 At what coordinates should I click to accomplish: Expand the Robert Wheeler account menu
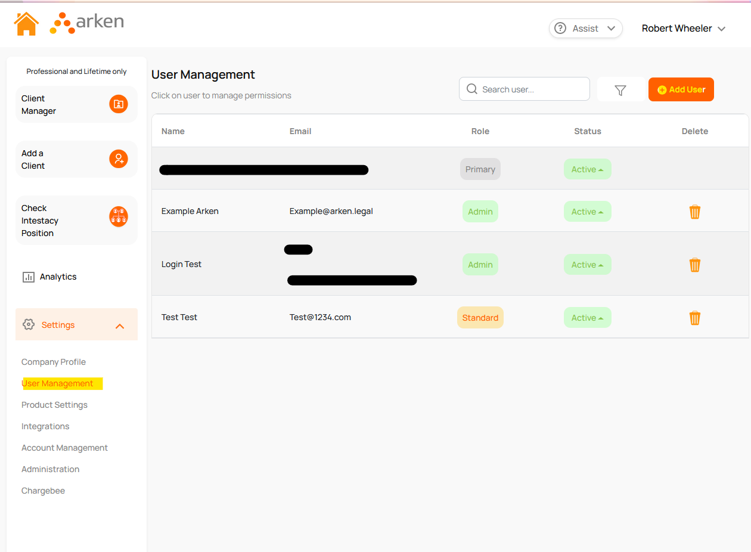pyautogui.click(x=683, y=29)
